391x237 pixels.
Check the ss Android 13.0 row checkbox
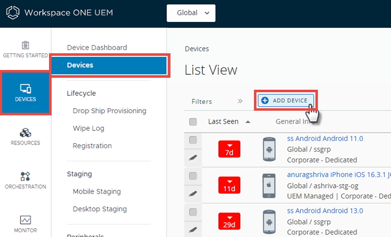point(193,212)
